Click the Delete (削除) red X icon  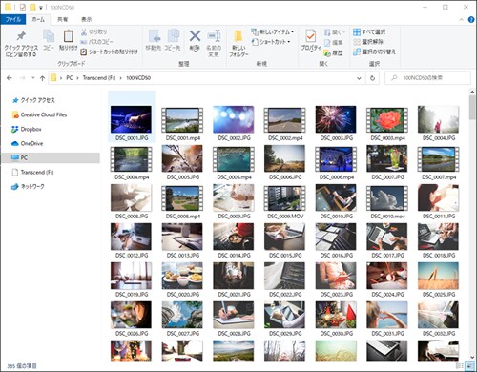195,36
